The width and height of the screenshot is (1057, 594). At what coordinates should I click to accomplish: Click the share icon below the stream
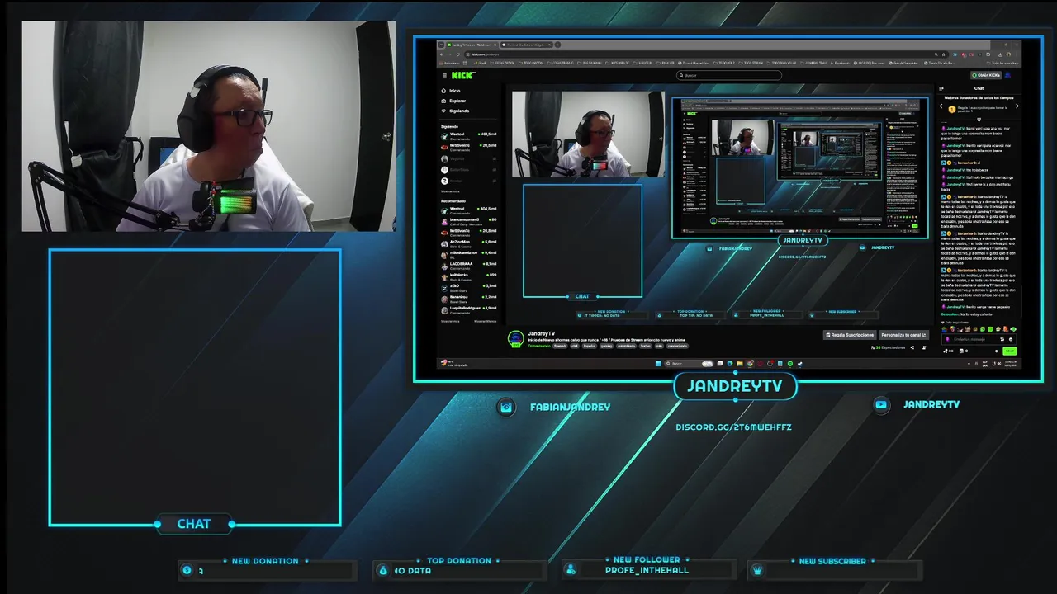click(912, 347)
